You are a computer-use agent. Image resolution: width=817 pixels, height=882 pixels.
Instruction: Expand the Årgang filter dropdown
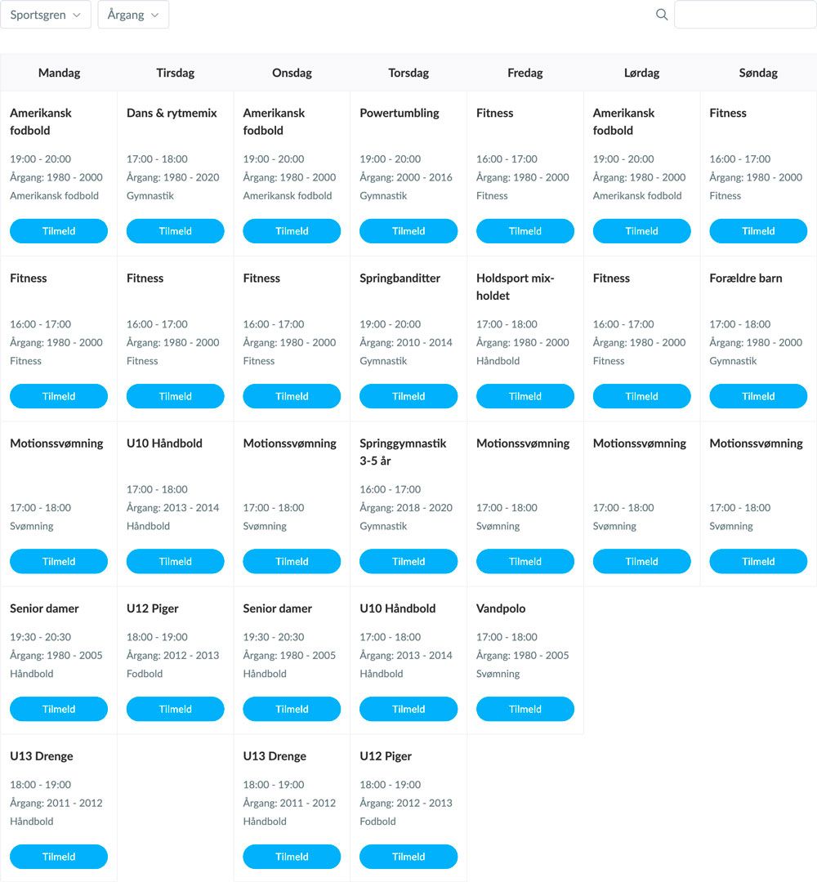pos(133,15)
